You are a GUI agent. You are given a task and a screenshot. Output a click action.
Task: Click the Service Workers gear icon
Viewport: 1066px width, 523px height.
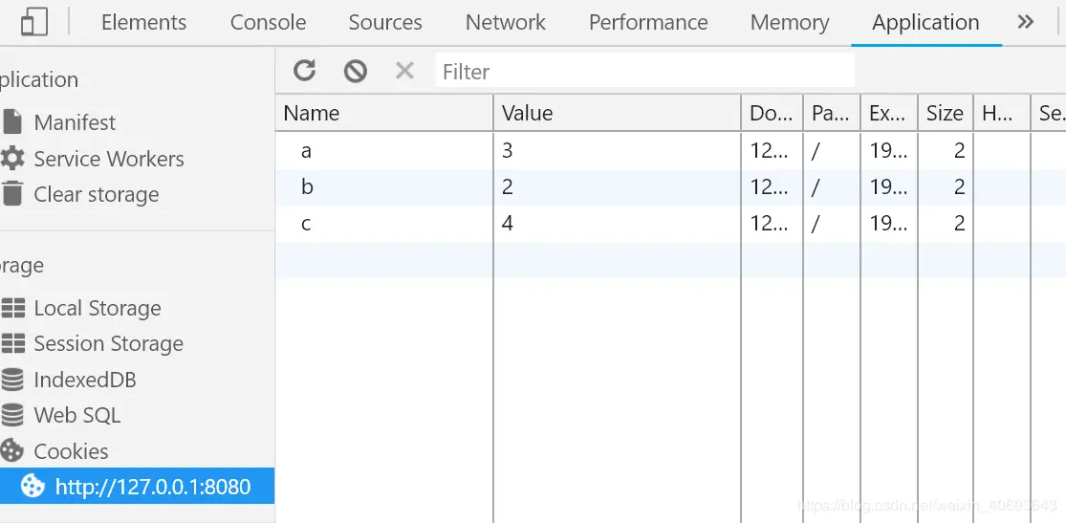coord(12,159)
